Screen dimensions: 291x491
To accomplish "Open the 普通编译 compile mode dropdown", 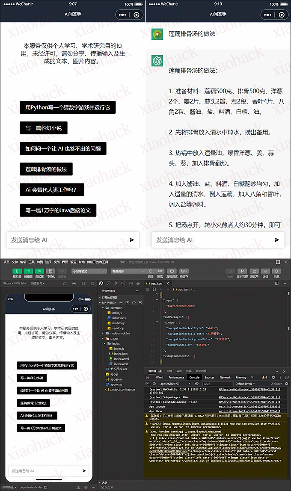I will (x=128, y=271).
